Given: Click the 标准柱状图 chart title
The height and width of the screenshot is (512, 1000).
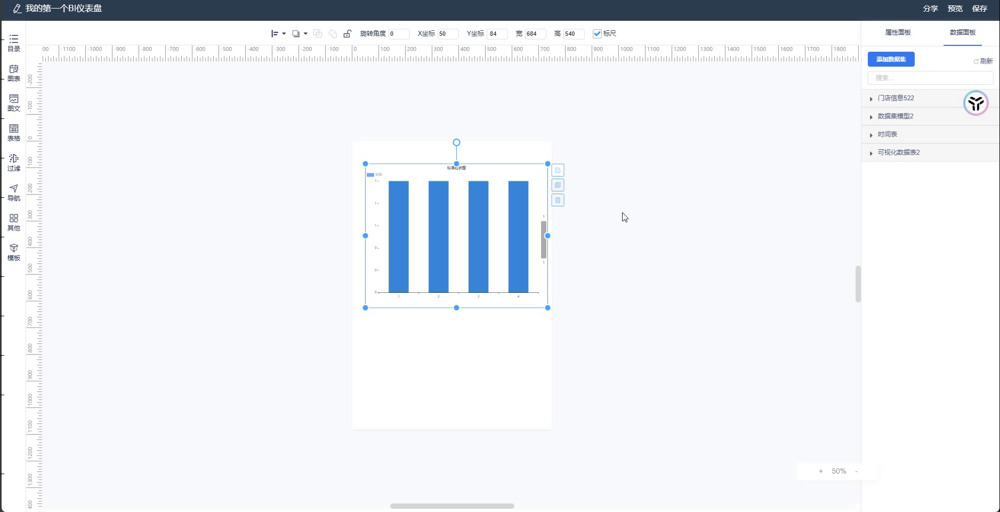Looking at the screenshot, I should point(456,168).
